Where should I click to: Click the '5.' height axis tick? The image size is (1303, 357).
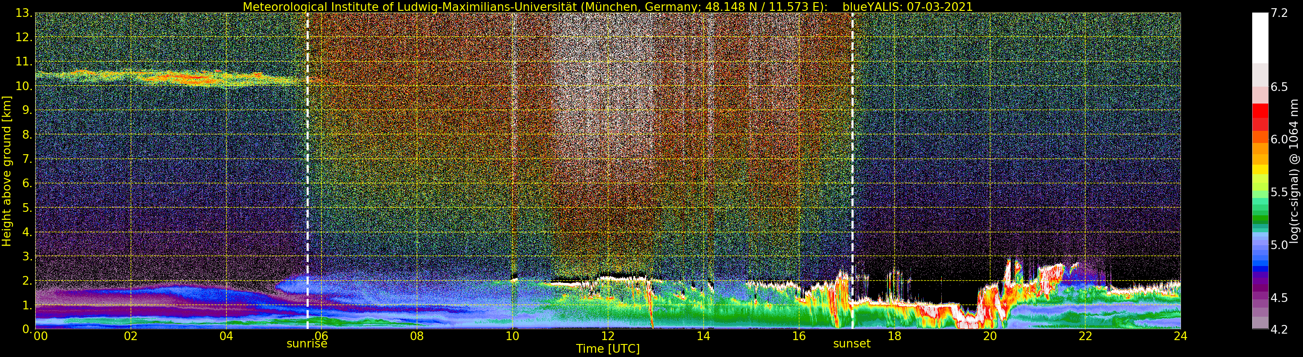point(27,208)
